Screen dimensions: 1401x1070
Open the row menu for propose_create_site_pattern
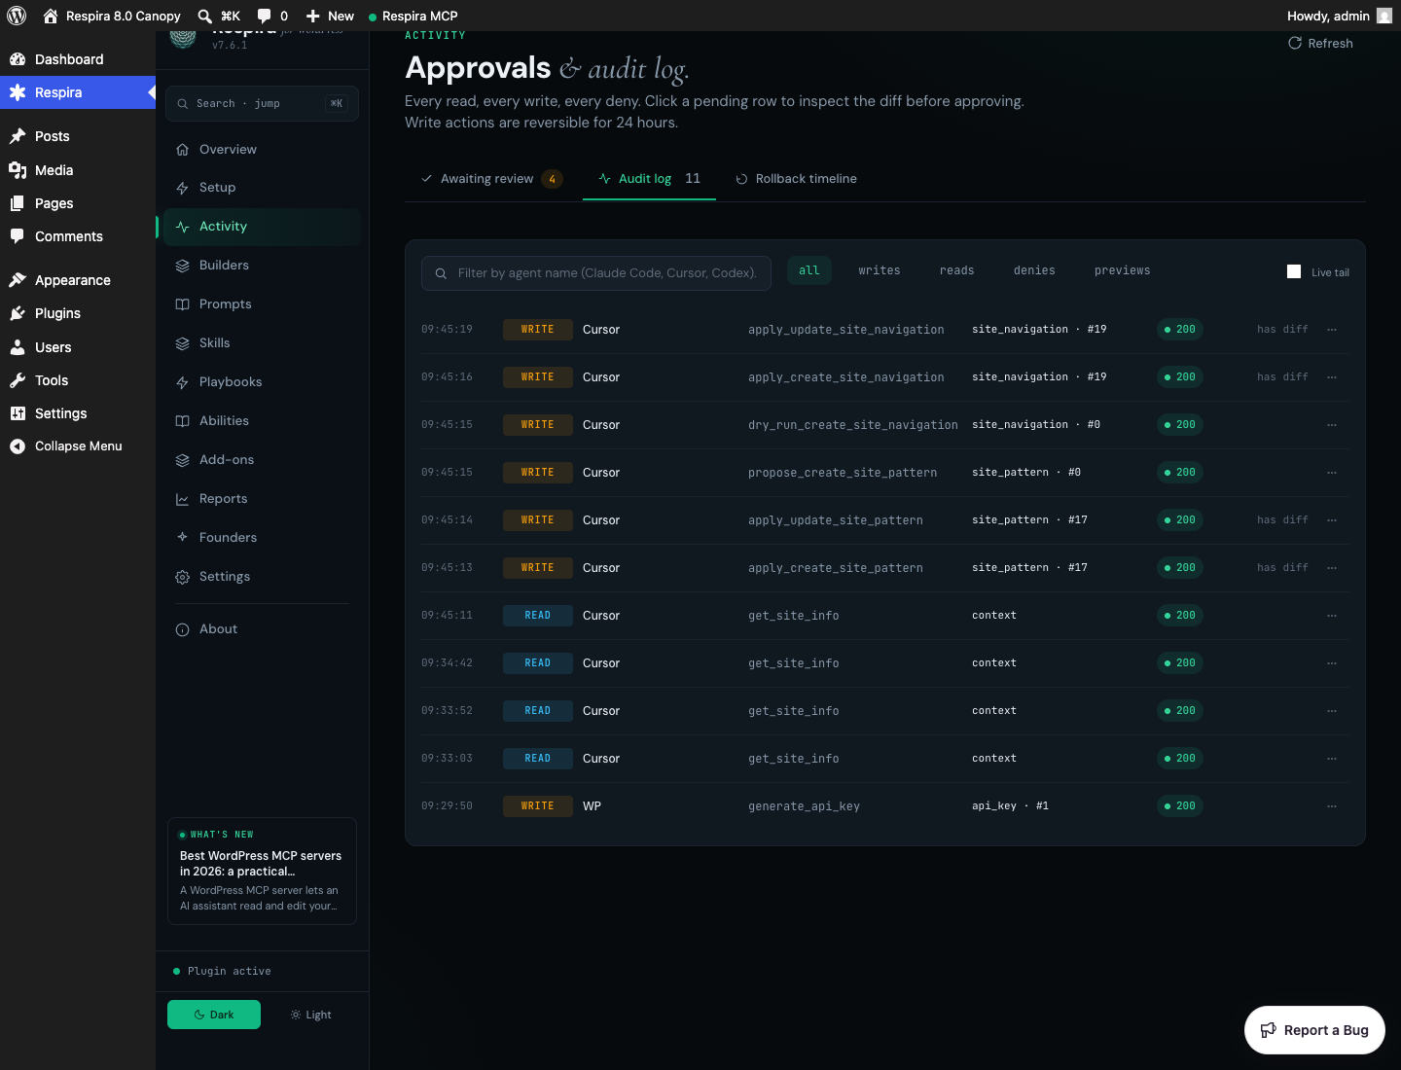(x=1332, y=473)
